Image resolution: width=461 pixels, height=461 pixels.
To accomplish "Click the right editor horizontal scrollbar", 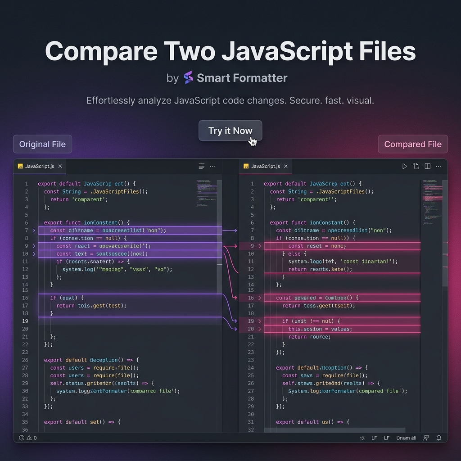I will point(334,430).
